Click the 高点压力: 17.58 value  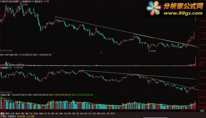coord(41,1)
